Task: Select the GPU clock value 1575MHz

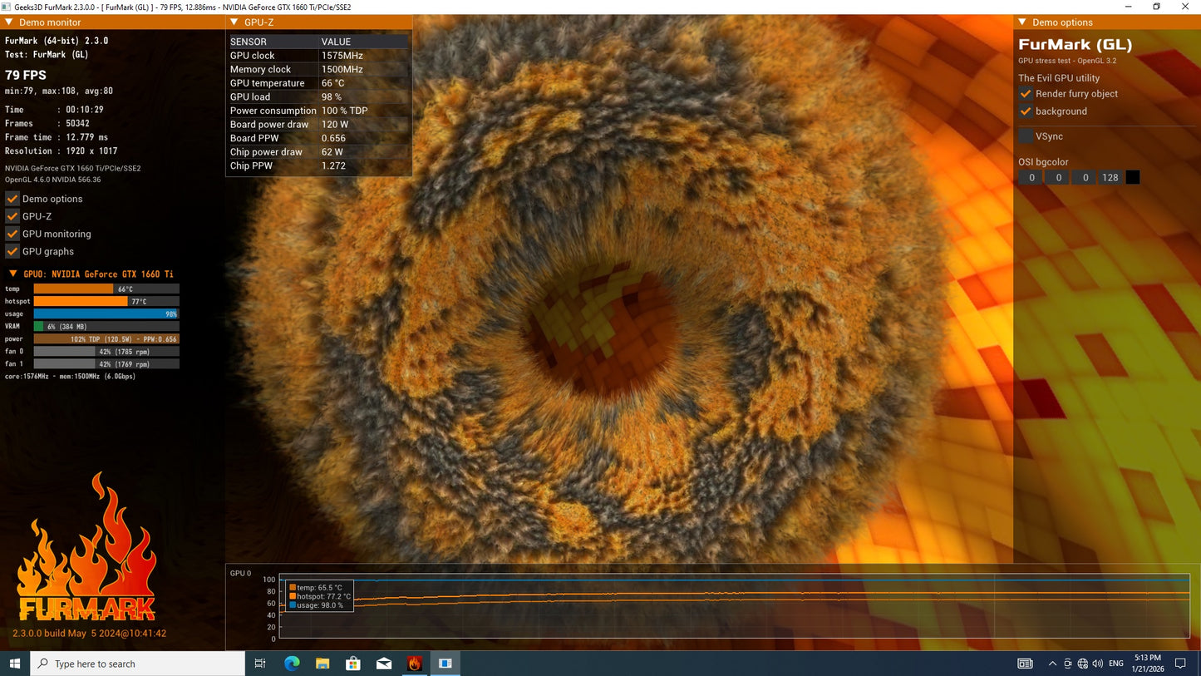Action: coord(342,56)
